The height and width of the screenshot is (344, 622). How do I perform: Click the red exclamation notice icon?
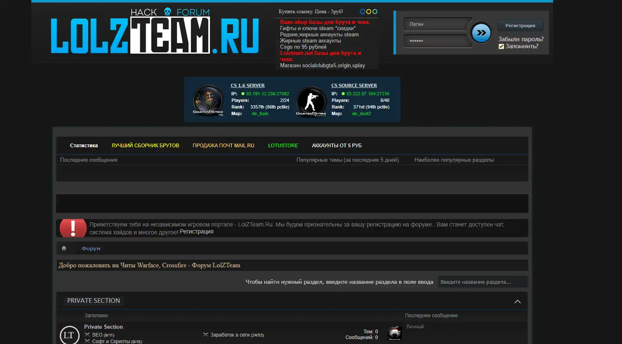point(73,228)
